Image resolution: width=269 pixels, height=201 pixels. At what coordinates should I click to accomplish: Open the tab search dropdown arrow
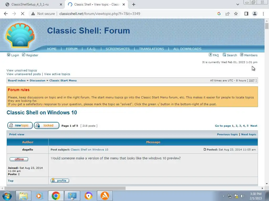(x=237, y=4)
